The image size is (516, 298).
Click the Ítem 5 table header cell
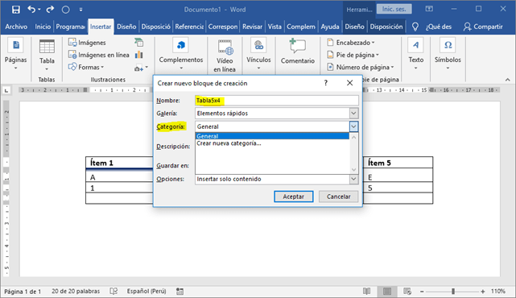[398, 163]
